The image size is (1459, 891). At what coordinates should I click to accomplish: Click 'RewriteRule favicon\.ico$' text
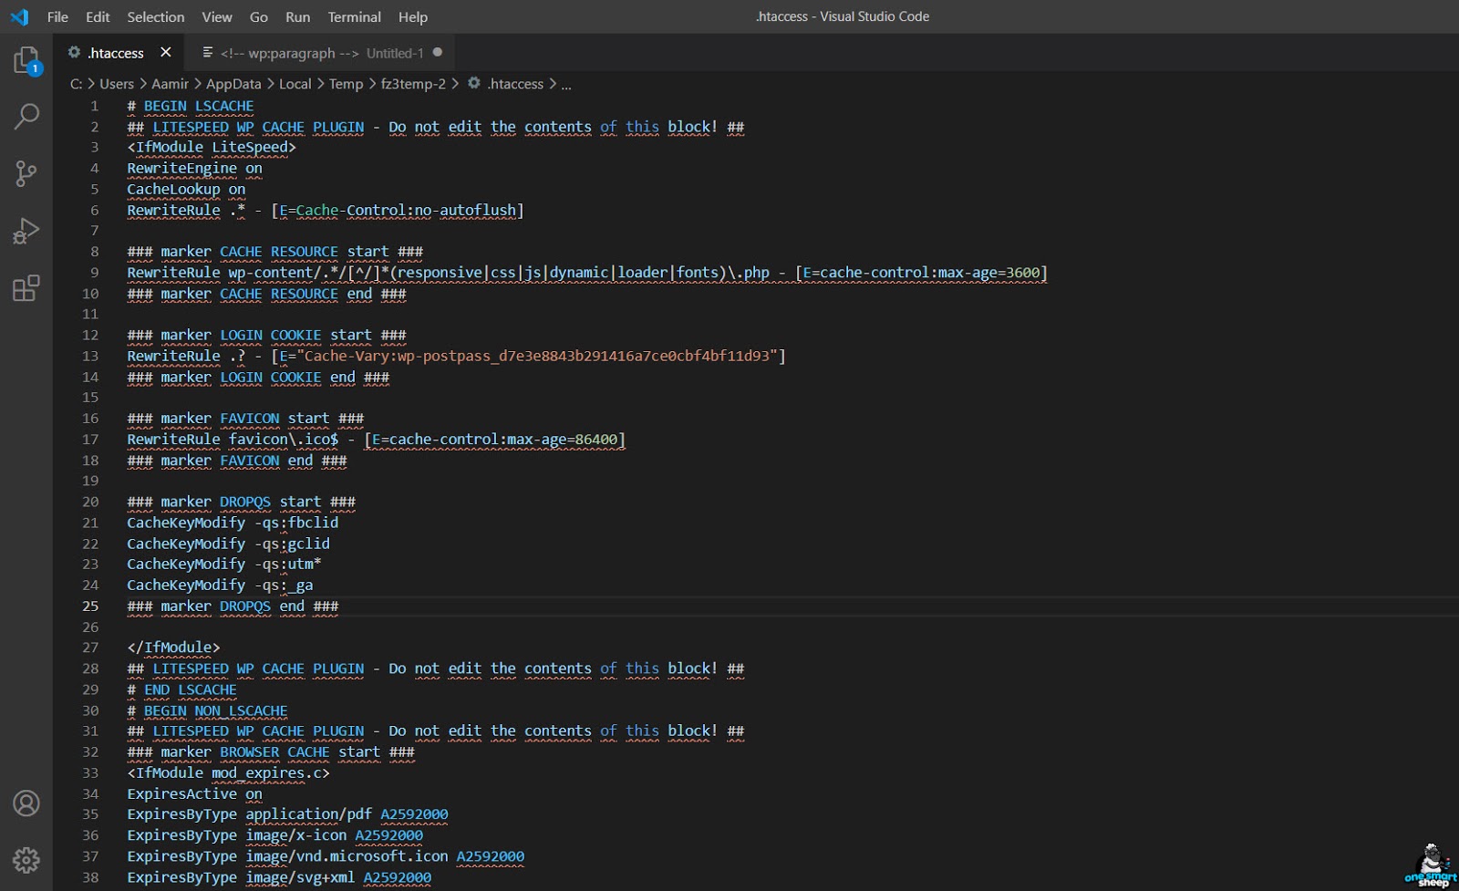point(233,440)
